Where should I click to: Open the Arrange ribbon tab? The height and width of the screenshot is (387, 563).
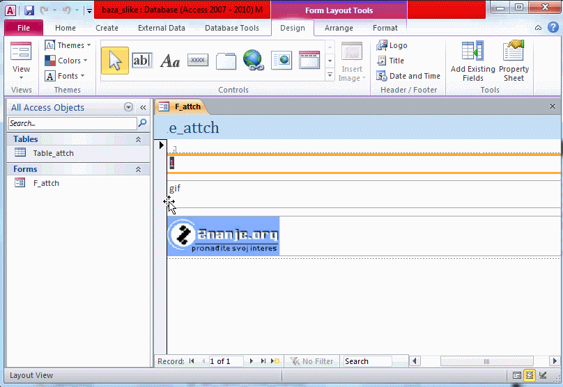click(339, 28)
